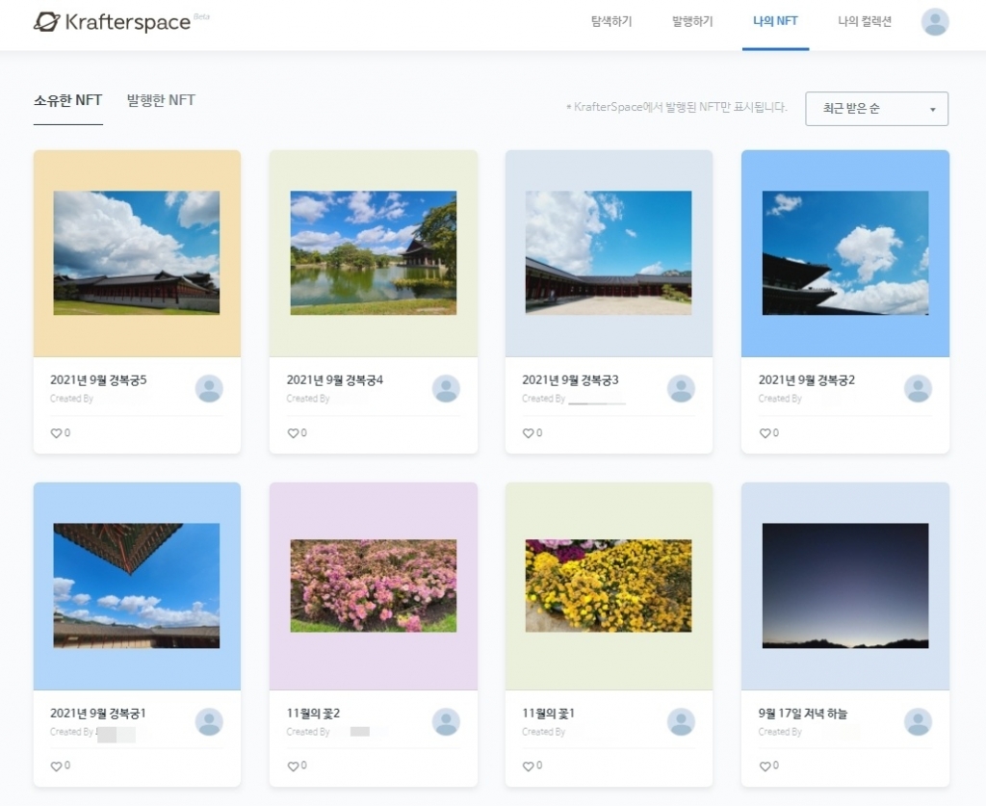Open the profile avatar in the header
The height and width of the screenshot is (806, 986).
click(x=934, y=22)
